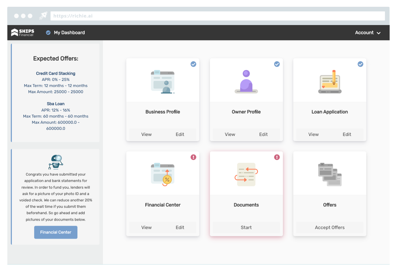This screenshot has height=271, width=397.
Task: View the Loan Application
Action: (313, 134)
